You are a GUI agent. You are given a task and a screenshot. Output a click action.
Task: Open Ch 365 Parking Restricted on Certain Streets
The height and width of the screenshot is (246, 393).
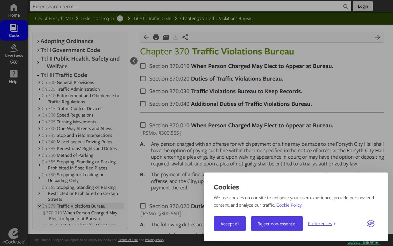80,193
